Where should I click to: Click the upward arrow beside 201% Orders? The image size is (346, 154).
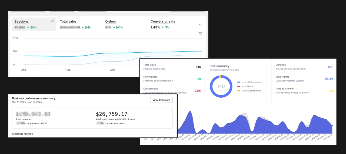tap(114, 28)
